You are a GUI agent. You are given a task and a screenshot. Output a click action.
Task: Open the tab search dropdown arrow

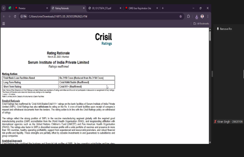pyautogui.click(x=4, y=8)
